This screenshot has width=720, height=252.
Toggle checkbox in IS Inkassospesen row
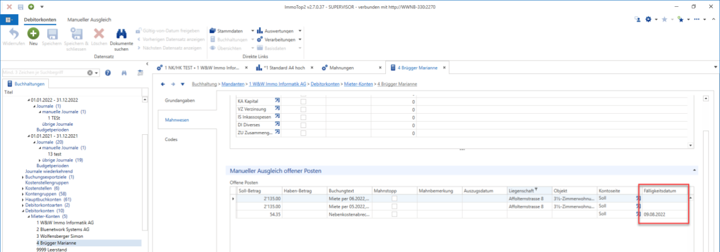[303, 117]
